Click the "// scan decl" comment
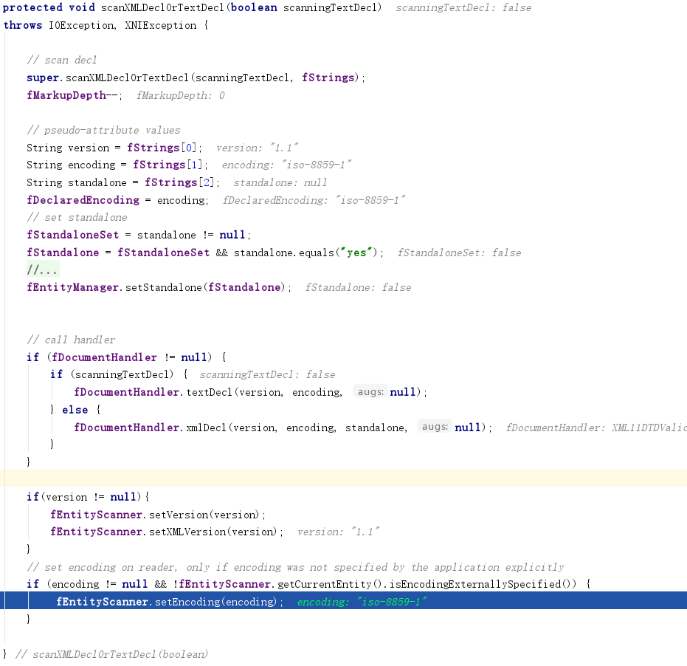 click(62, 60)
